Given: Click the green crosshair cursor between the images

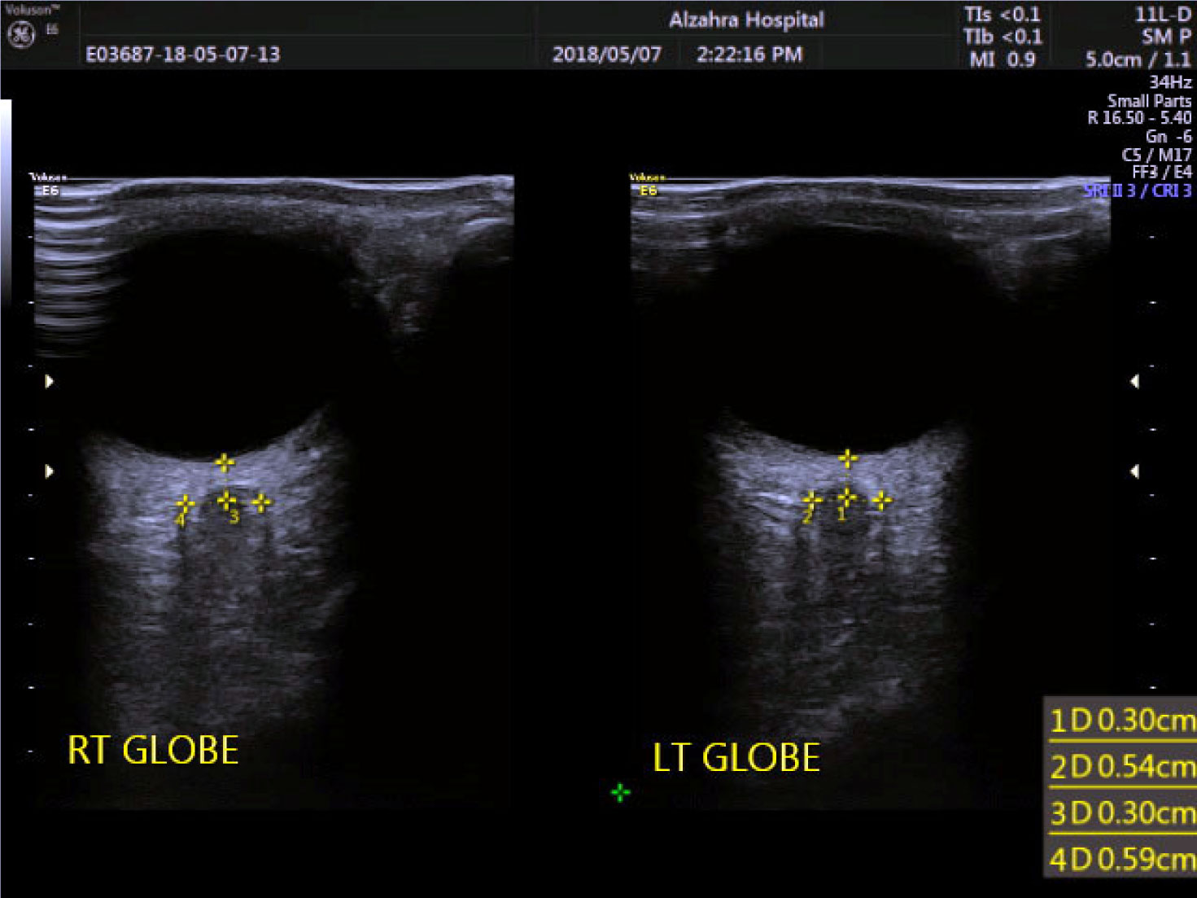Looking at the screenshot, I should point(620,792).
